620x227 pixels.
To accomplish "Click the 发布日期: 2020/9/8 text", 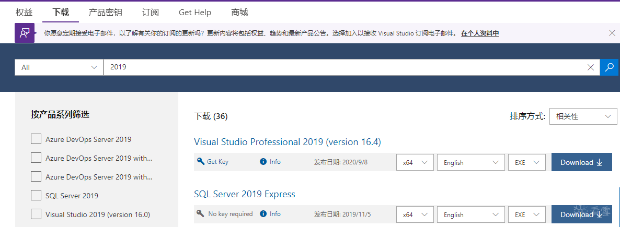I will click(x=341, y=162).
